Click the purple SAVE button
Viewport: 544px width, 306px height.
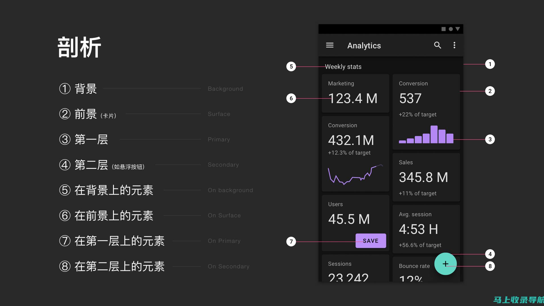tap(371, 241)
